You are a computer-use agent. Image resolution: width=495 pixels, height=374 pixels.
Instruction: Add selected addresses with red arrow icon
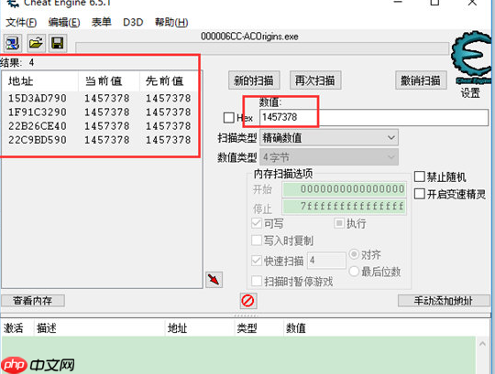point(214,280)
